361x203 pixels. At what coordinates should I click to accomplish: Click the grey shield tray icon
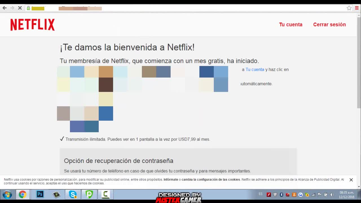click(x=275, y=195)
